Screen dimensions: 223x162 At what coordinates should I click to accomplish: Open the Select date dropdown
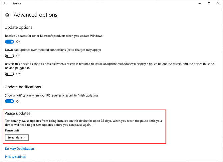17,137
